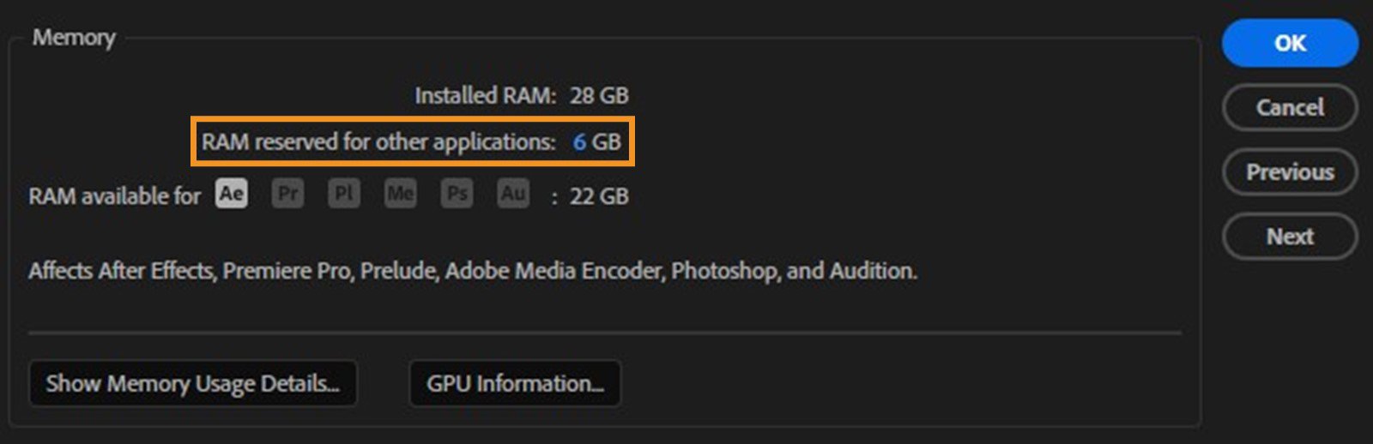Click the blue reserved RAM value 6

pos(579,141)
